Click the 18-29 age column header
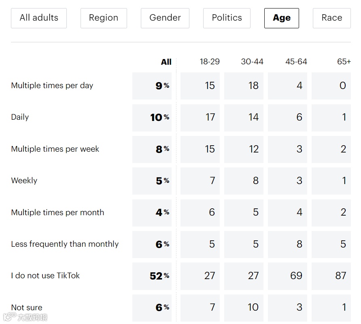Viewport: 361px width, 324px height. coord(210,62)
